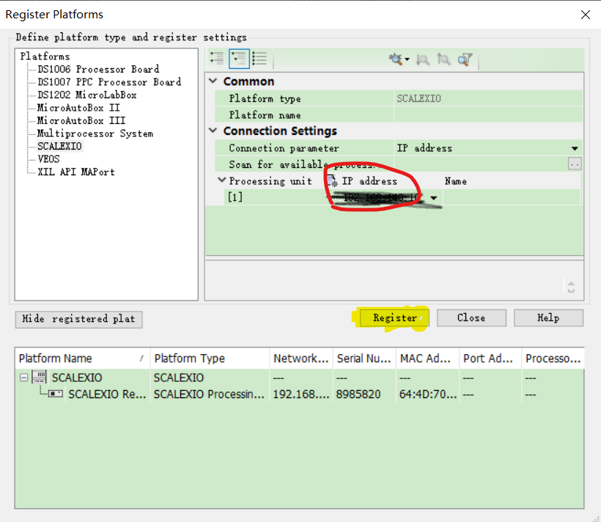Select VEOS in the Platforms tree
Viewport: 601px width, 522px height.
[48, 158]
